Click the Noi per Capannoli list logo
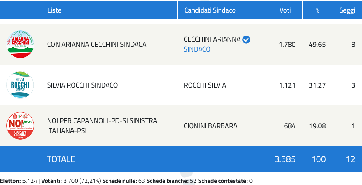 (x=20, y=126)
